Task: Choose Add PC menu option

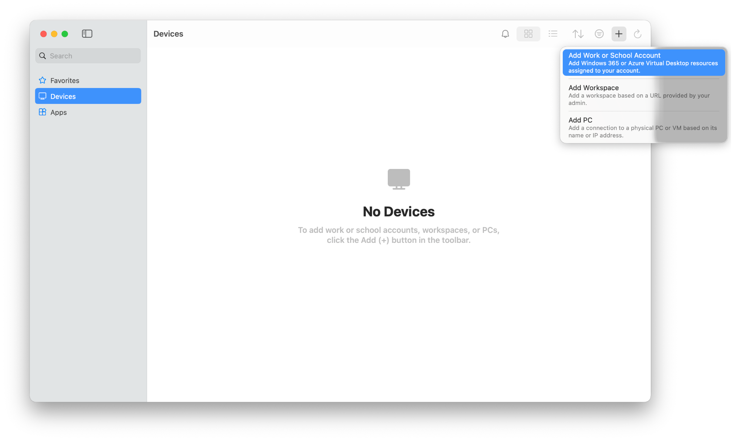Action: pyautogui.click(x=643, y=127)
